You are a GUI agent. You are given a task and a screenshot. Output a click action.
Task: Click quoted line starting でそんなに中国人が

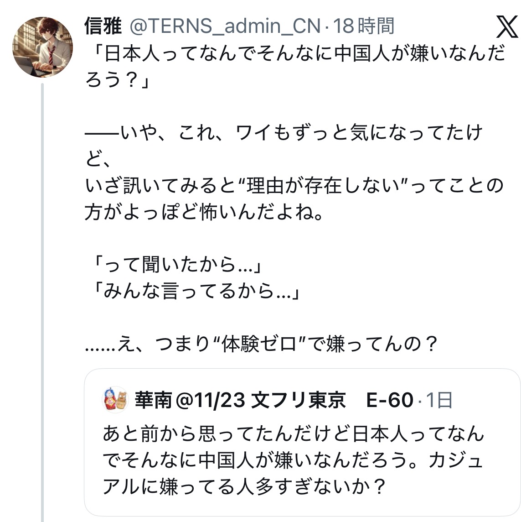[292, 460]
